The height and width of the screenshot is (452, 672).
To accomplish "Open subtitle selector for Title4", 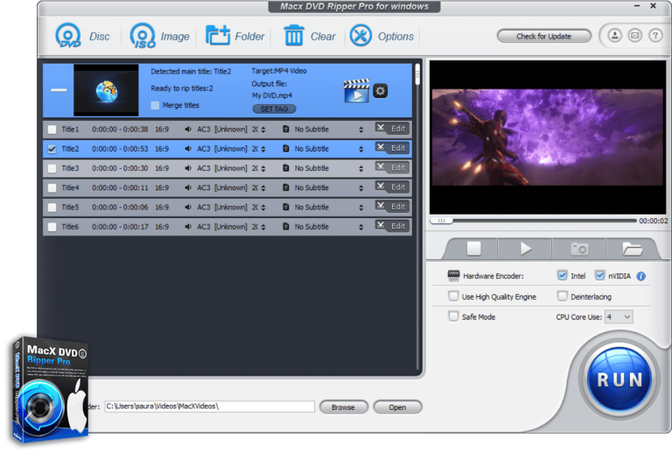I will (360, 187).
